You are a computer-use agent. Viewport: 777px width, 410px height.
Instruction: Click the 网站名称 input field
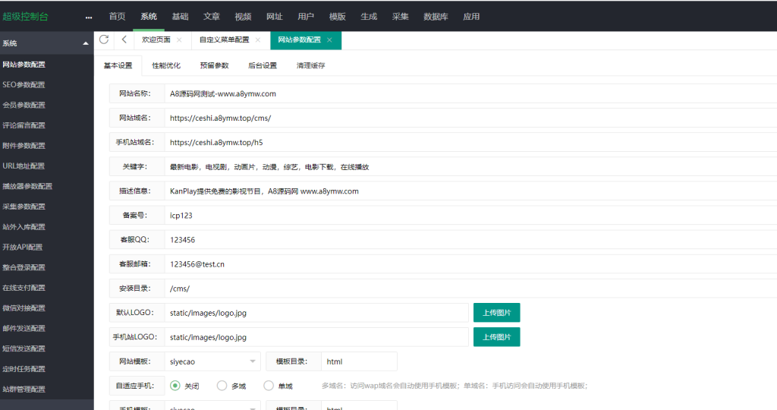pos(470,93)
